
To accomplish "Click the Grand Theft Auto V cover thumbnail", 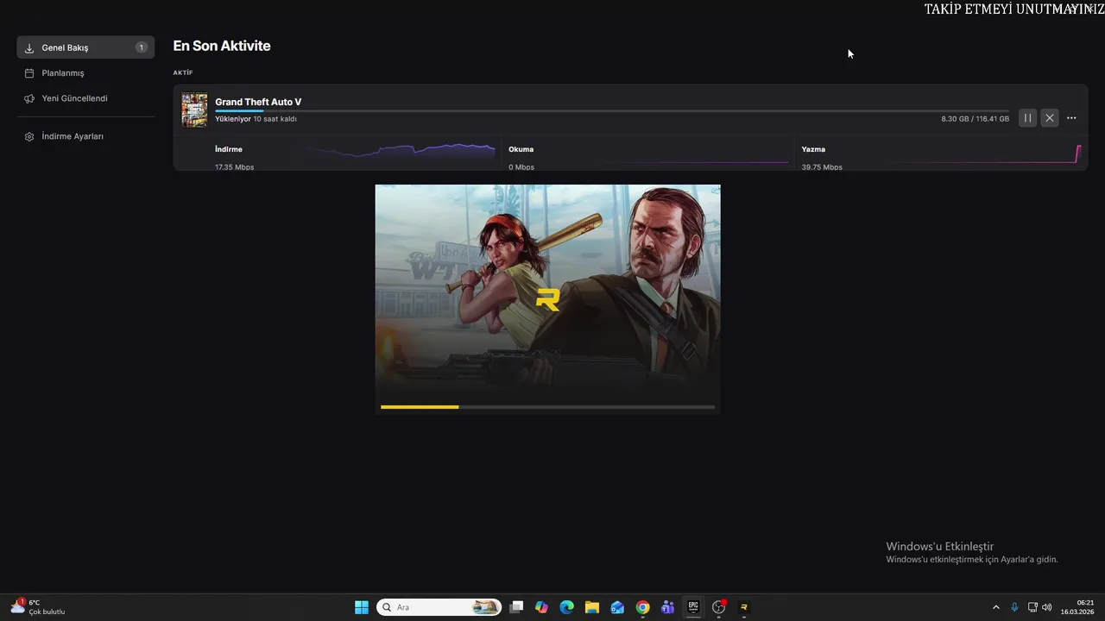I will [x=194, y=110].
